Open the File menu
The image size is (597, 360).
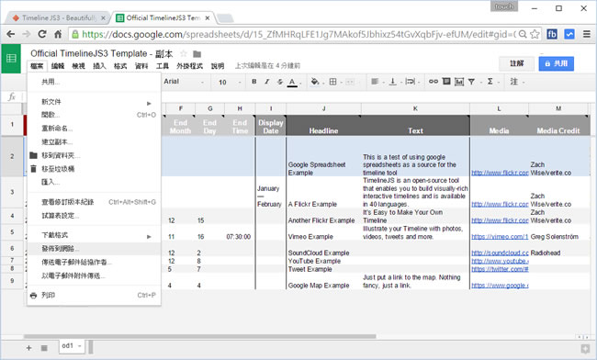[x=37, y=66]
